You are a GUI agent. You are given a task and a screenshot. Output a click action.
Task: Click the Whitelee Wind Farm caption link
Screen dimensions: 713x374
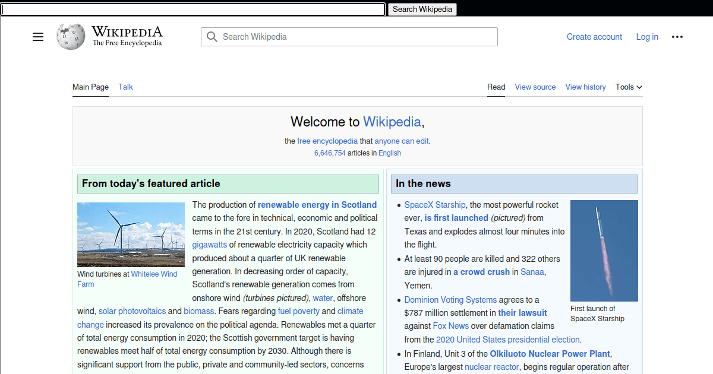[x=154, y=274]
